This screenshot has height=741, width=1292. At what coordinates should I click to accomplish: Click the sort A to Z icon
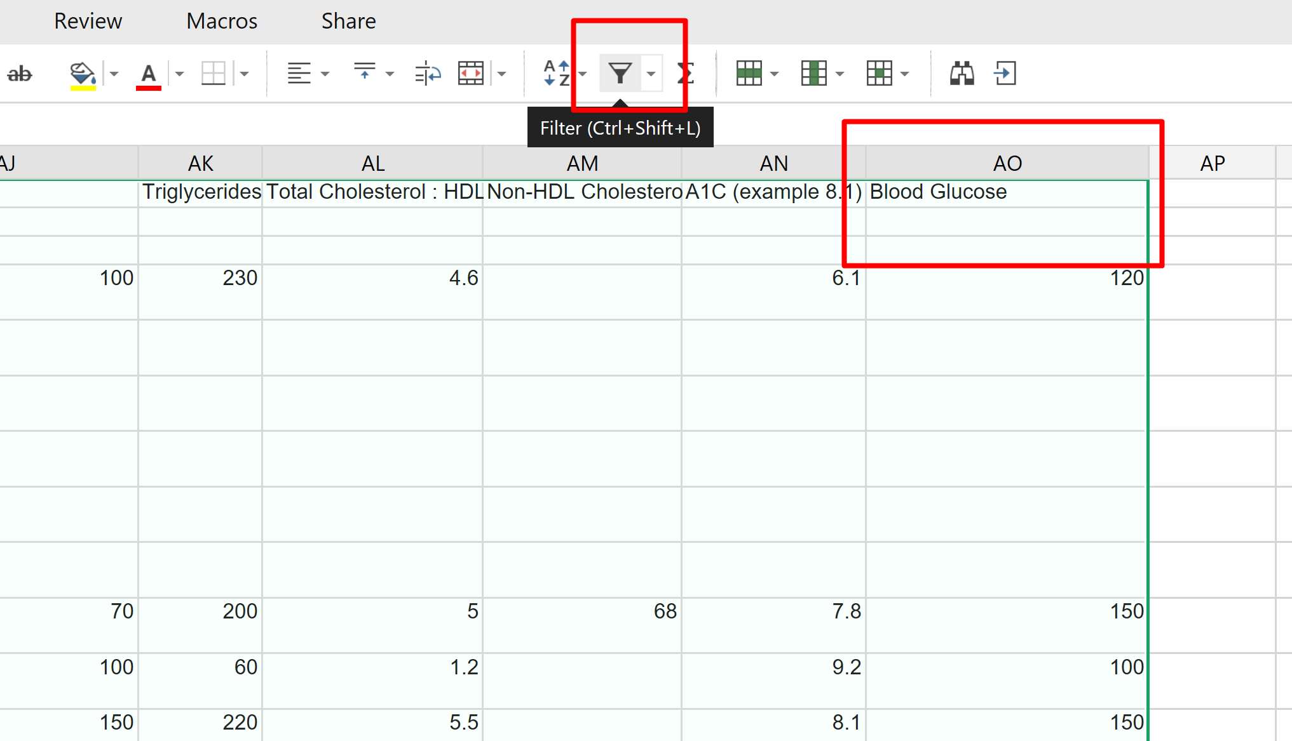pos(556,74)
